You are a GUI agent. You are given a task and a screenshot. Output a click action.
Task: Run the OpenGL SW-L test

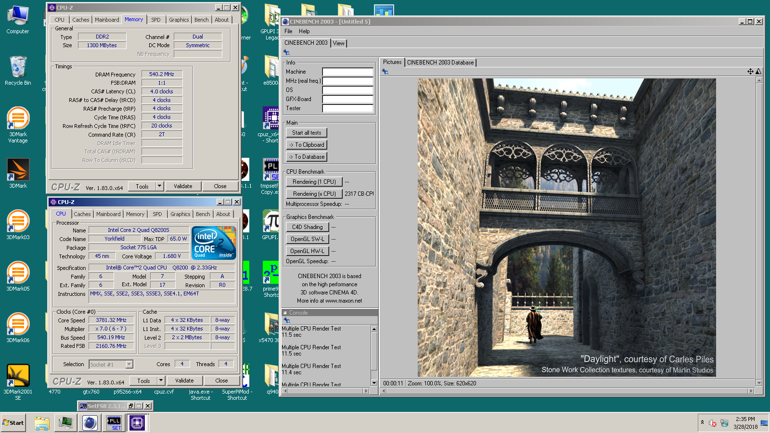pos(308,239)
